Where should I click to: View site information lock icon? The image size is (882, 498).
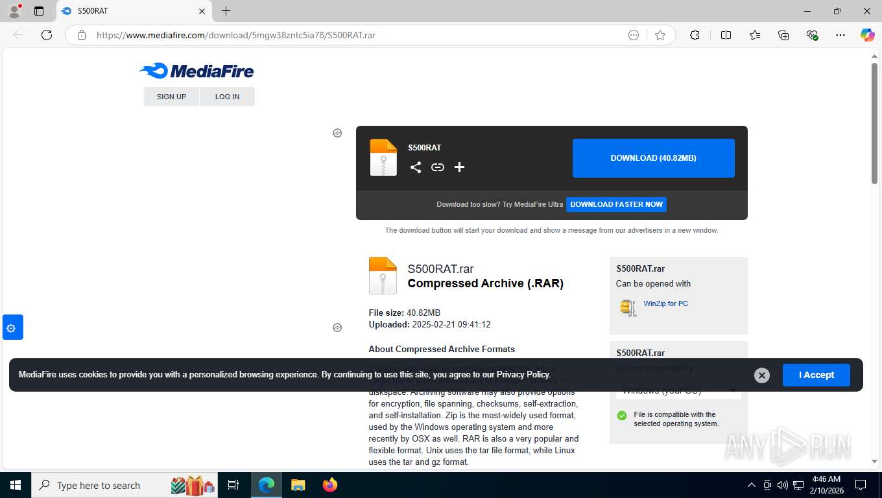point(82,35)
